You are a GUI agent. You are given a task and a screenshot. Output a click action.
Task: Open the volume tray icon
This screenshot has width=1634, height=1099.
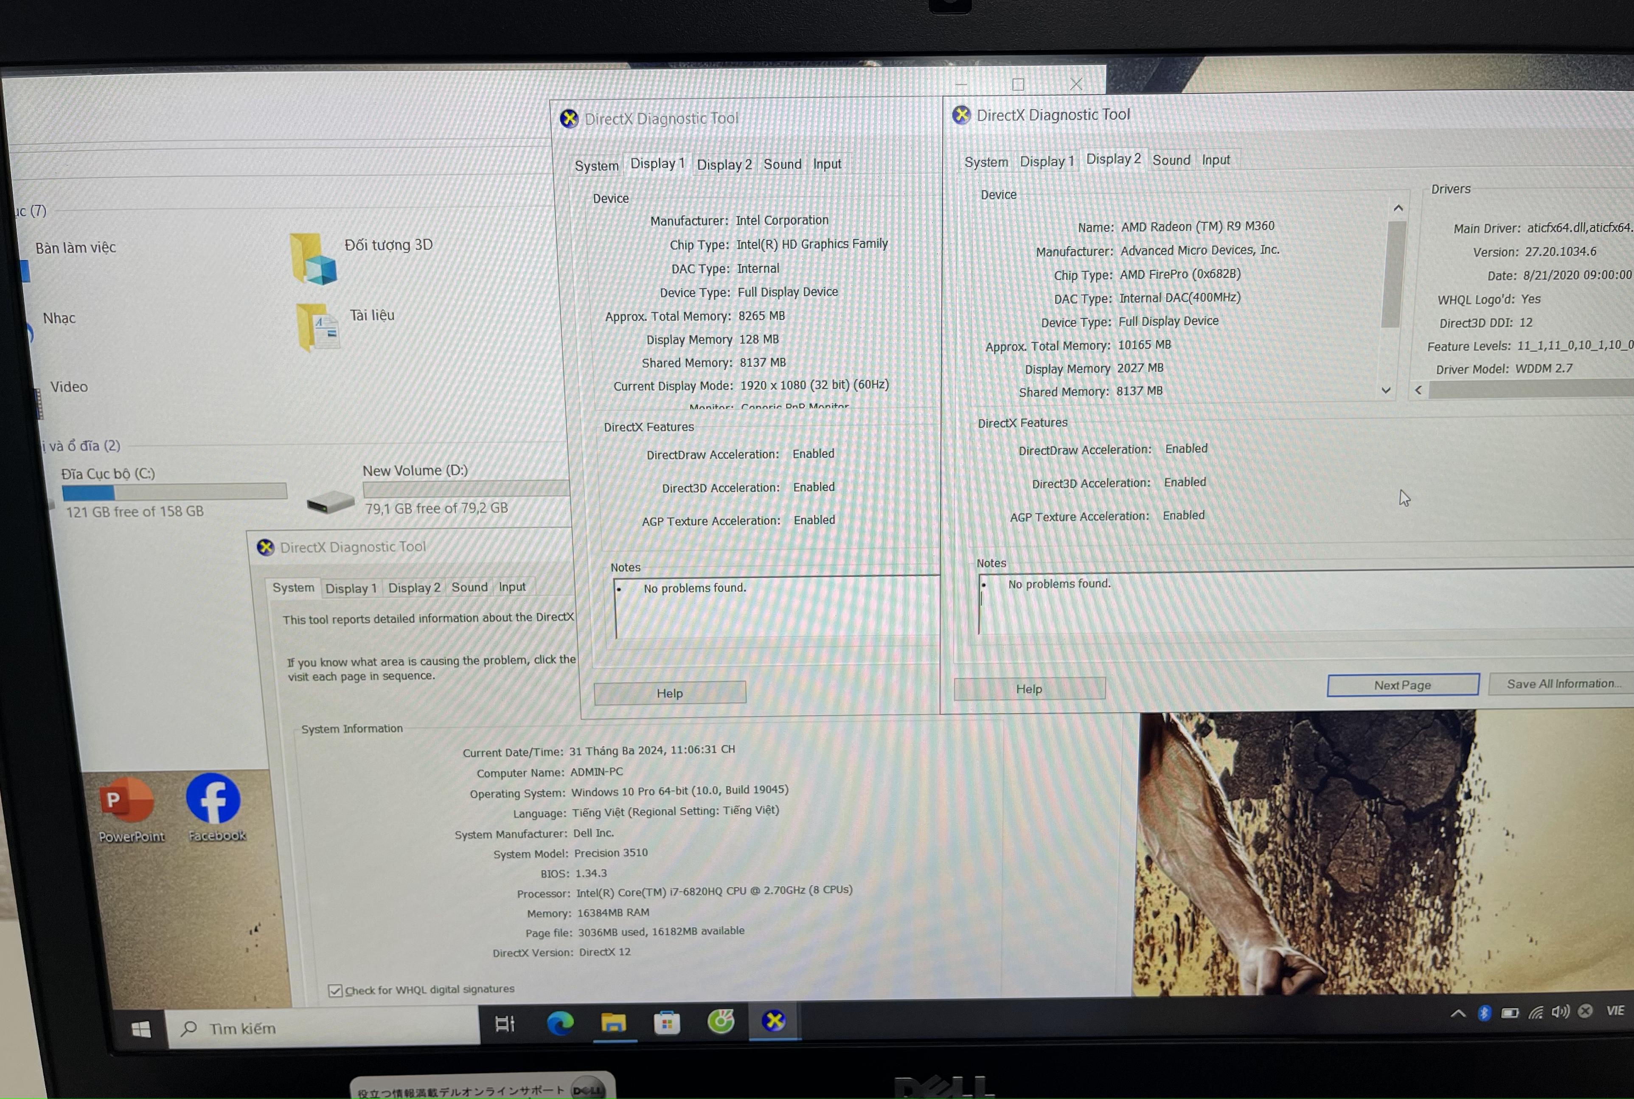tap(1561, 1012)
